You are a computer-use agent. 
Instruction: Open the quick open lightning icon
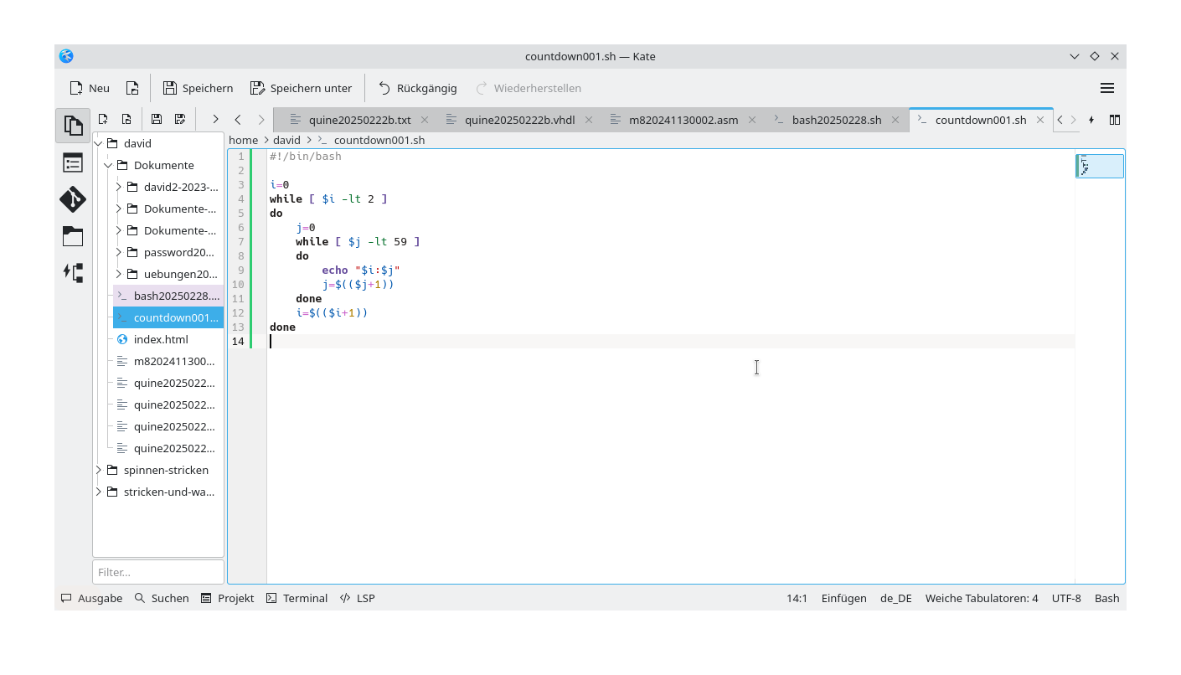1091,120
